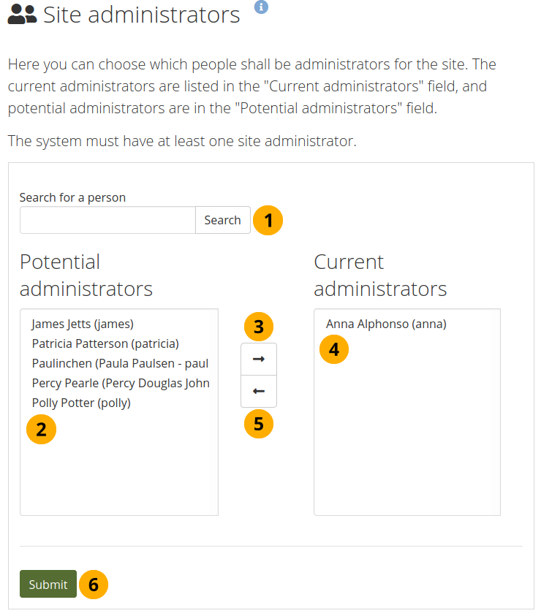Select James Jetts (james) in list
This screenshot has height=616, width=541.
[x=83, y=324]
